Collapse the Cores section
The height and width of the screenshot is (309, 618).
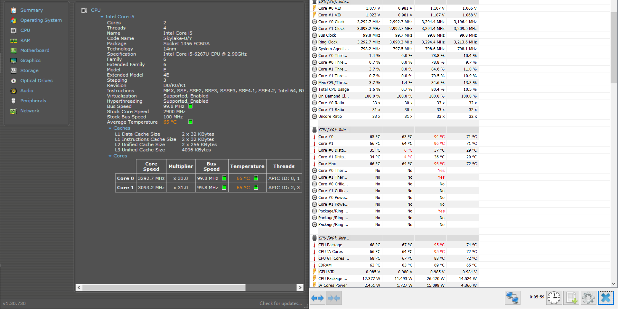(x=110, y=156)
